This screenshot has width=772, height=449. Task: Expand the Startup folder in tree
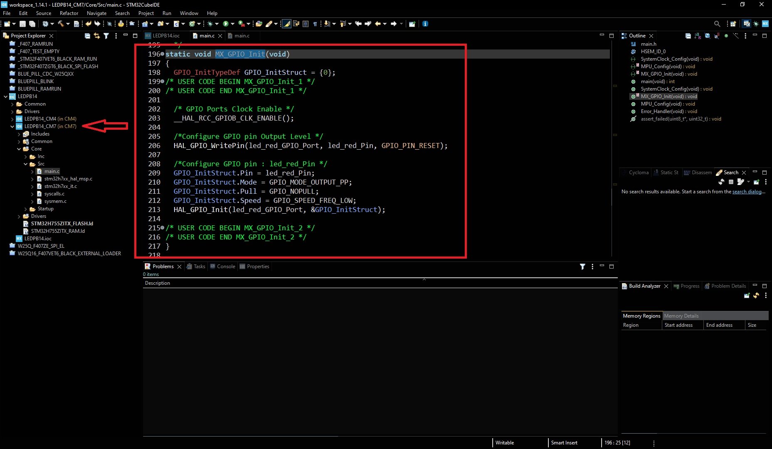pyautogui.click(x=26, y=209)
